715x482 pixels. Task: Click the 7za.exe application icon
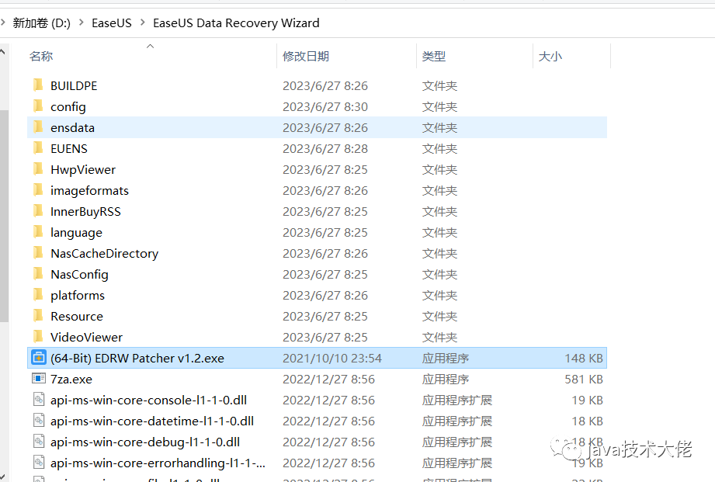tap(37, 379)
